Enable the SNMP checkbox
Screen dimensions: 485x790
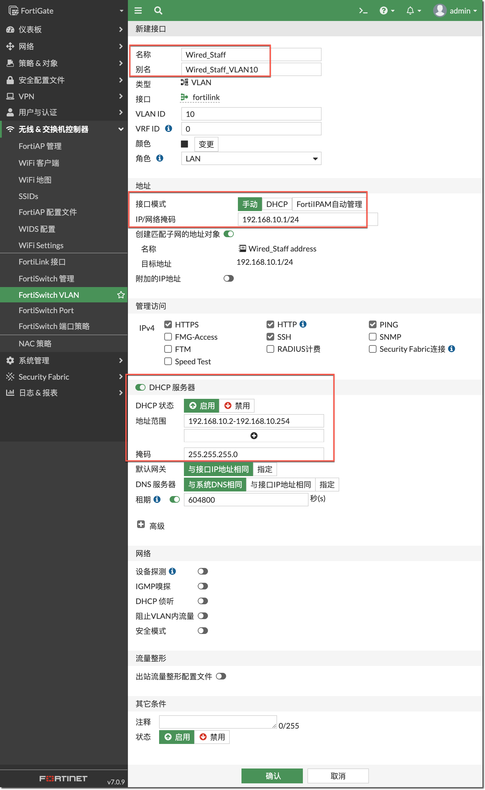[372, 337]
